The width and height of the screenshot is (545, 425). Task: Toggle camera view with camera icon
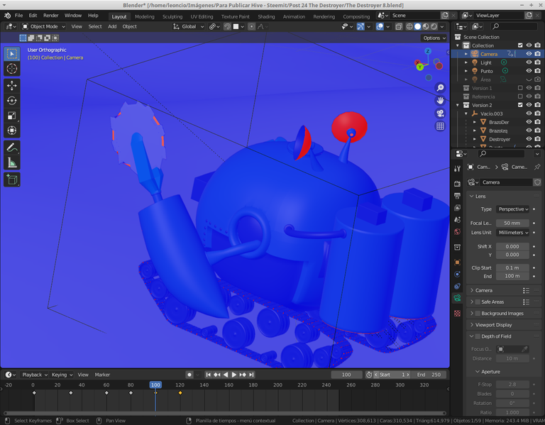pos(440,114)
